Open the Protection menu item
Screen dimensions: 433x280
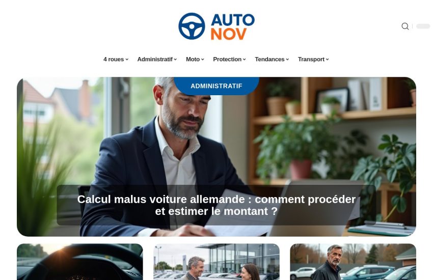click(x=227, y=60)
